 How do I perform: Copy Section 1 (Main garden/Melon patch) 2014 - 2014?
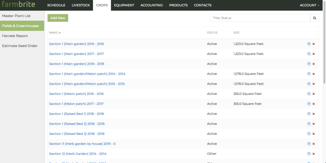point(309,74)
